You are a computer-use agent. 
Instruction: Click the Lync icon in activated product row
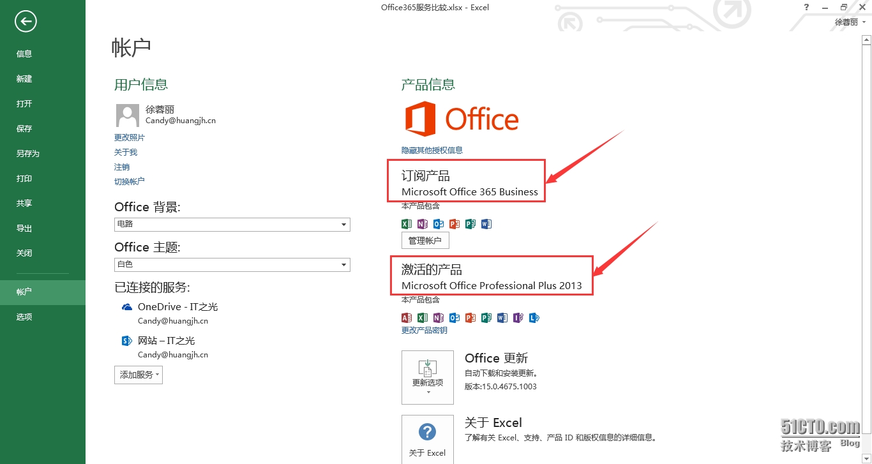[534, 318]
